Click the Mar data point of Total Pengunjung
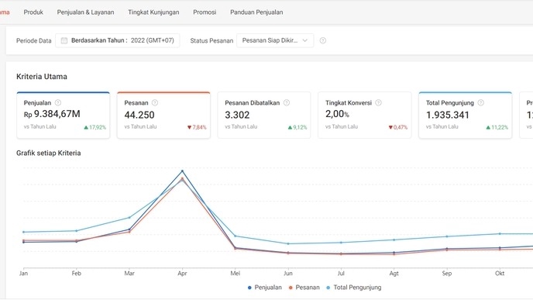The image size is (533, 300). [x=129, y=217]
